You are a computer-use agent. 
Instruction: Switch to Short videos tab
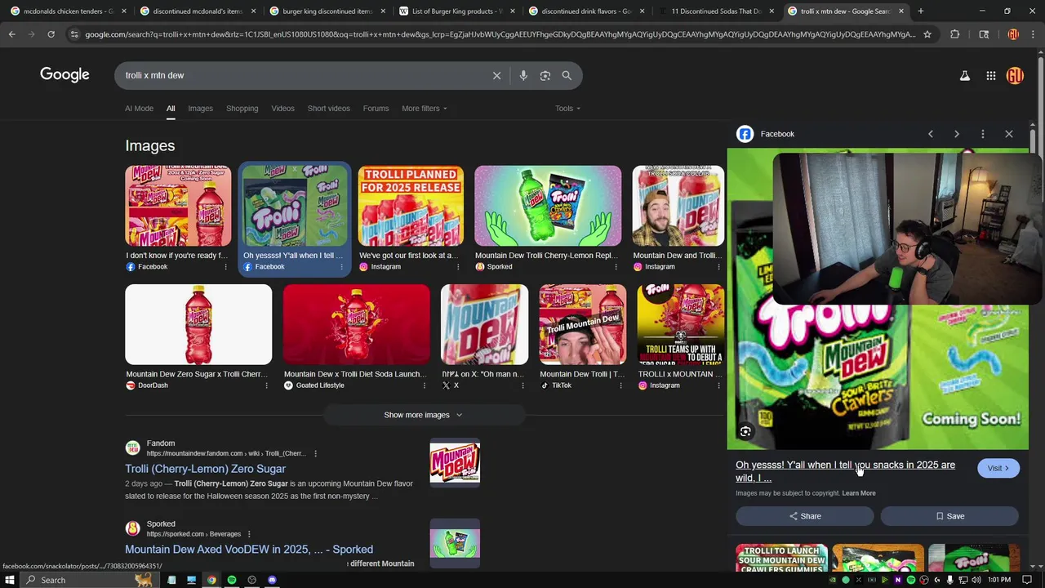[x=328, y=108]
